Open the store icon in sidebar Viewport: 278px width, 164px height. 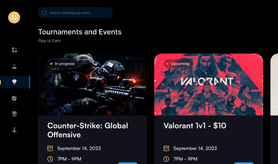pyautogui.click(x=14, y=114)
